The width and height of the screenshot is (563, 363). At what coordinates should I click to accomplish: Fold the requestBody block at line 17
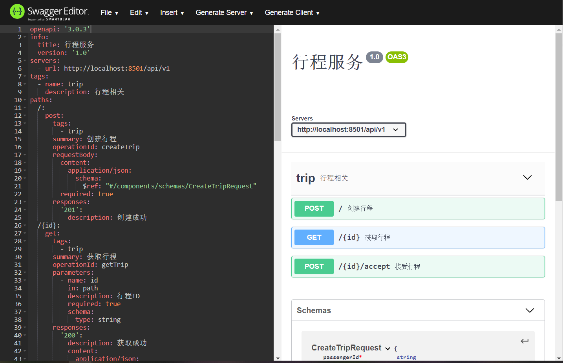pyautogui.click(x=25, y=155)
